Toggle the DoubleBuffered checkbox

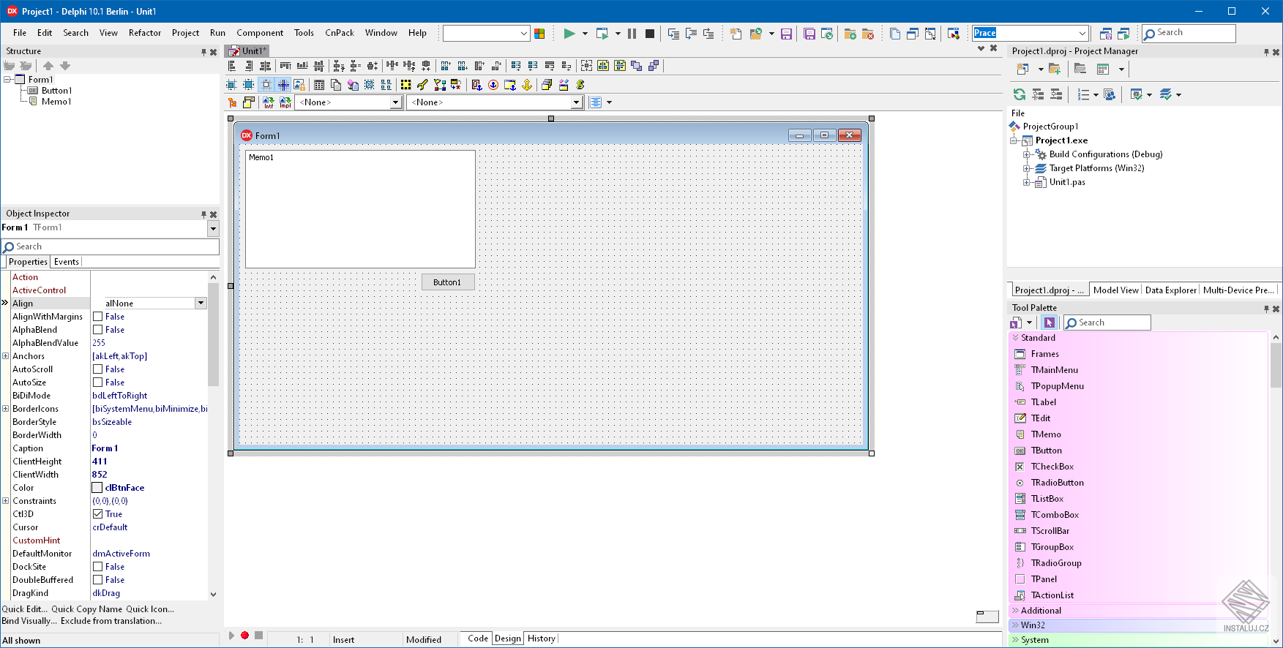point(97,580)
